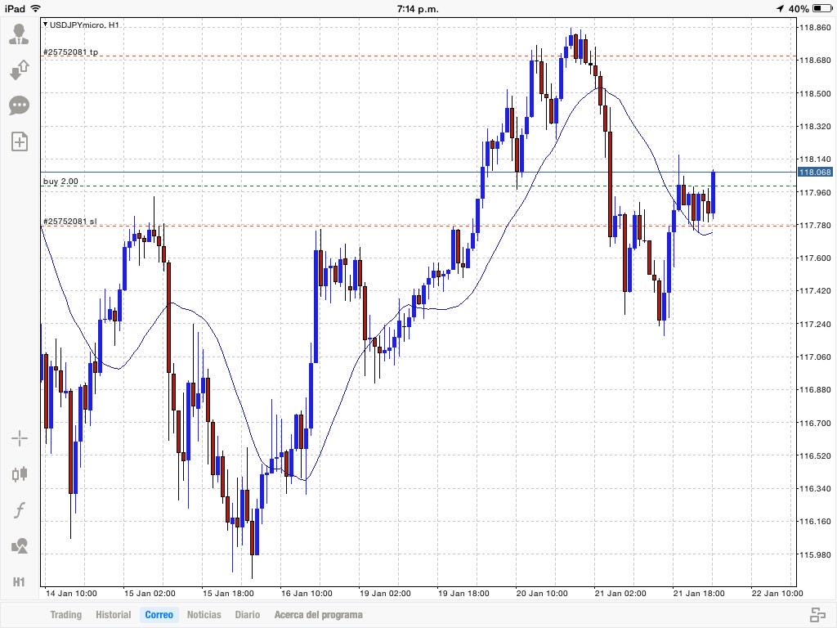
Task: Open the Noticias tab
Action: 204,615
